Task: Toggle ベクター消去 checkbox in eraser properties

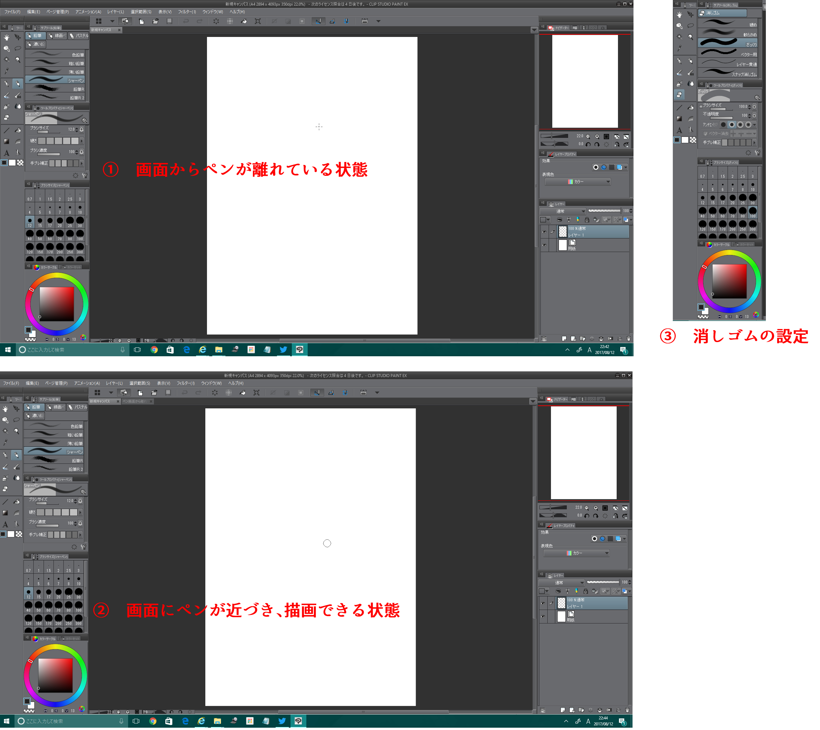Action: coord(705,134)
